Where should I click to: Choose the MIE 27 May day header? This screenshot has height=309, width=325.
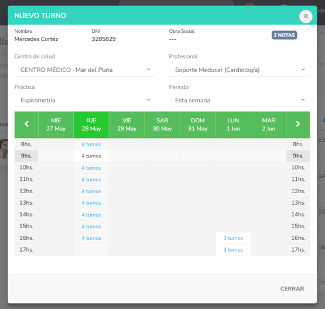56,125
